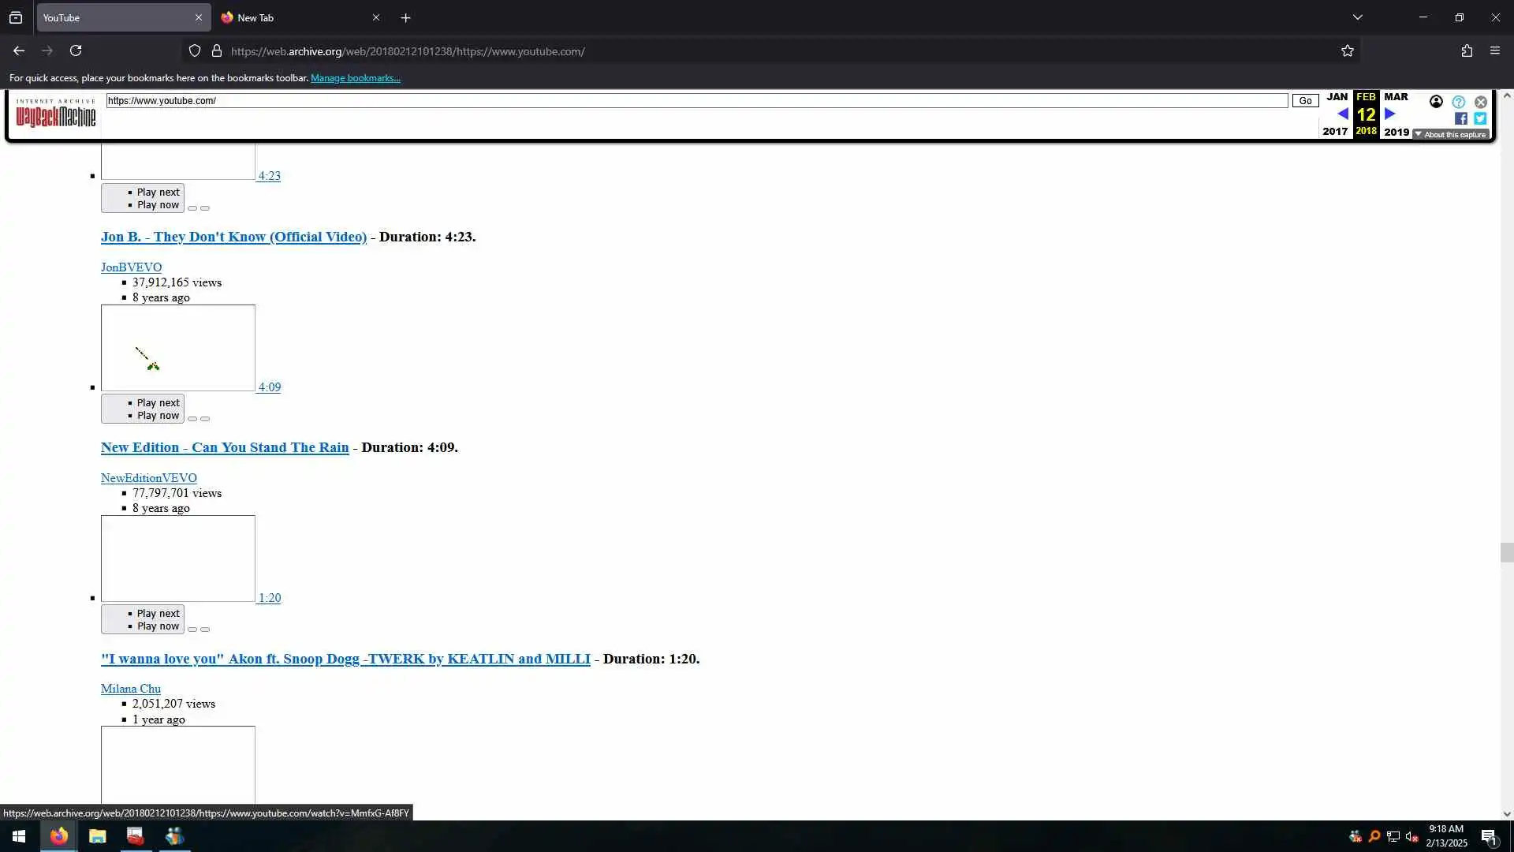The image size is (1514, 852).
Task: Share capture on Twitter icon
Action: (1480, 118)
